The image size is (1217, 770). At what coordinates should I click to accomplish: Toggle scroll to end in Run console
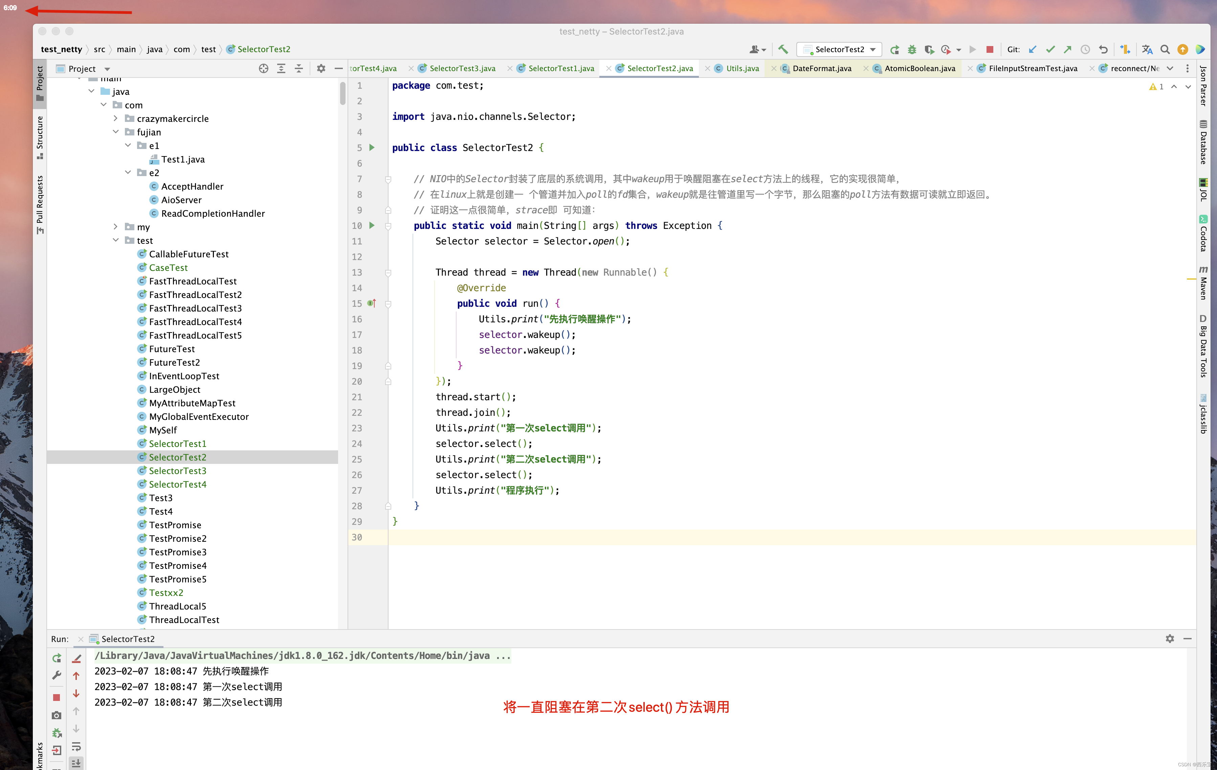click(76, 763)
